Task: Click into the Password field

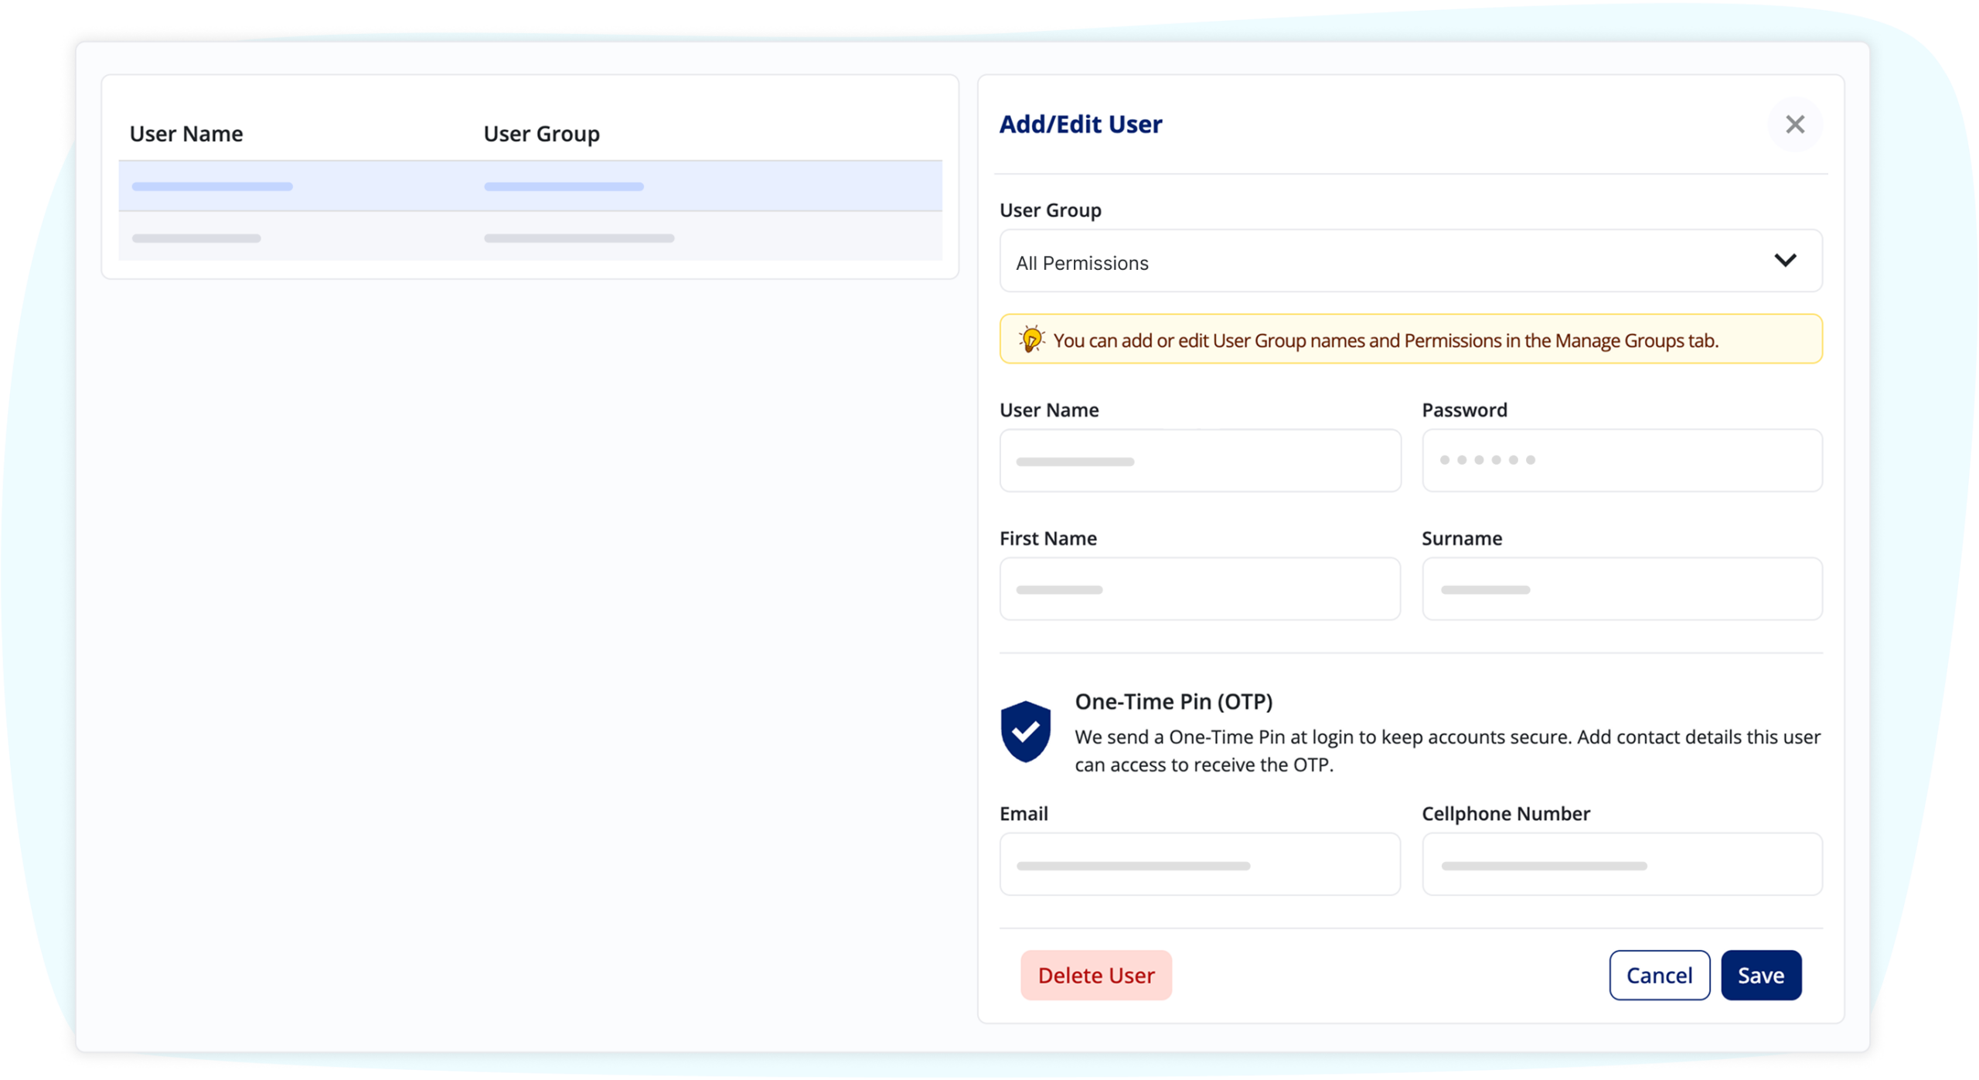Action: (1622, 461)
